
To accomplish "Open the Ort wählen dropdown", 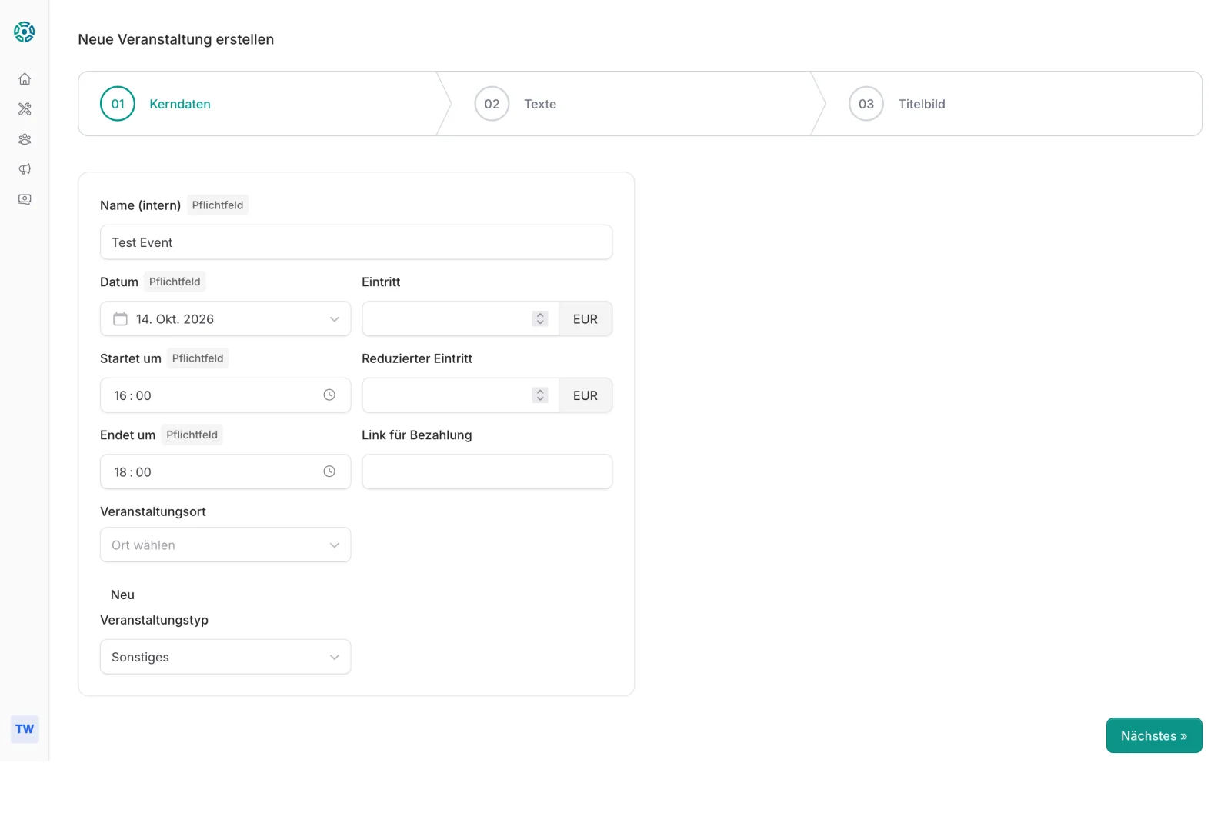I will [x=225, y=545].
